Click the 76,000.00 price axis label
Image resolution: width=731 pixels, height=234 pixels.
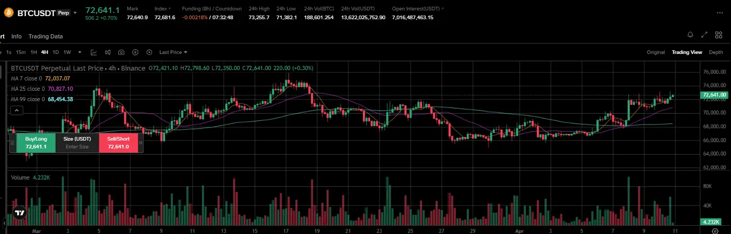(714, 72)
